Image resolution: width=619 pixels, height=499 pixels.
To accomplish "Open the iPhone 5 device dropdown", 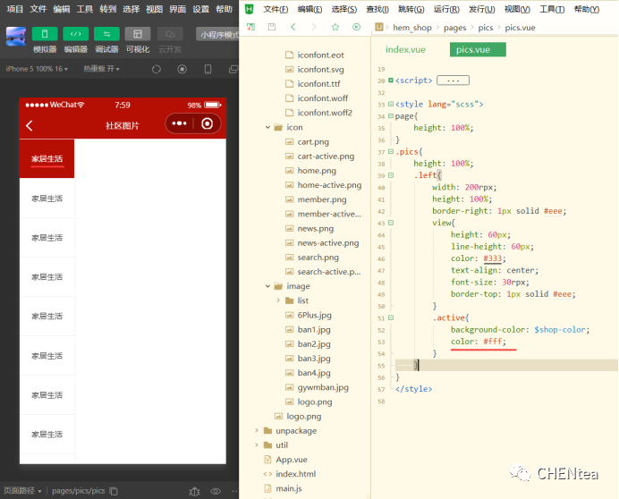I will 36,69.
